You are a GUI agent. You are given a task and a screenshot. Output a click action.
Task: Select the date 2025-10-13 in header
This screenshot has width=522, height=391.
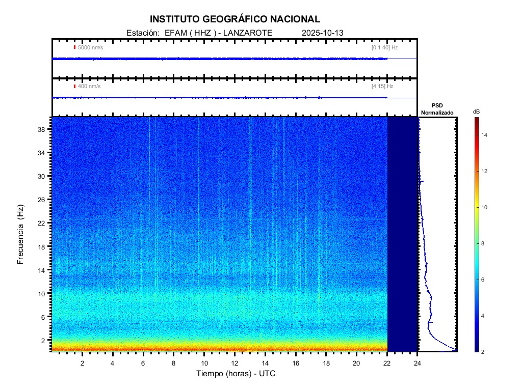323,33
